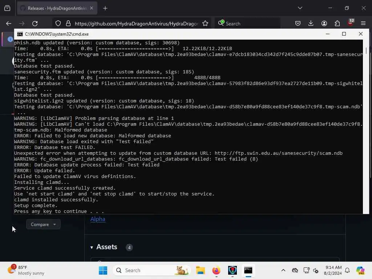Click the scam.ndb URL in console

pos(279,153)
